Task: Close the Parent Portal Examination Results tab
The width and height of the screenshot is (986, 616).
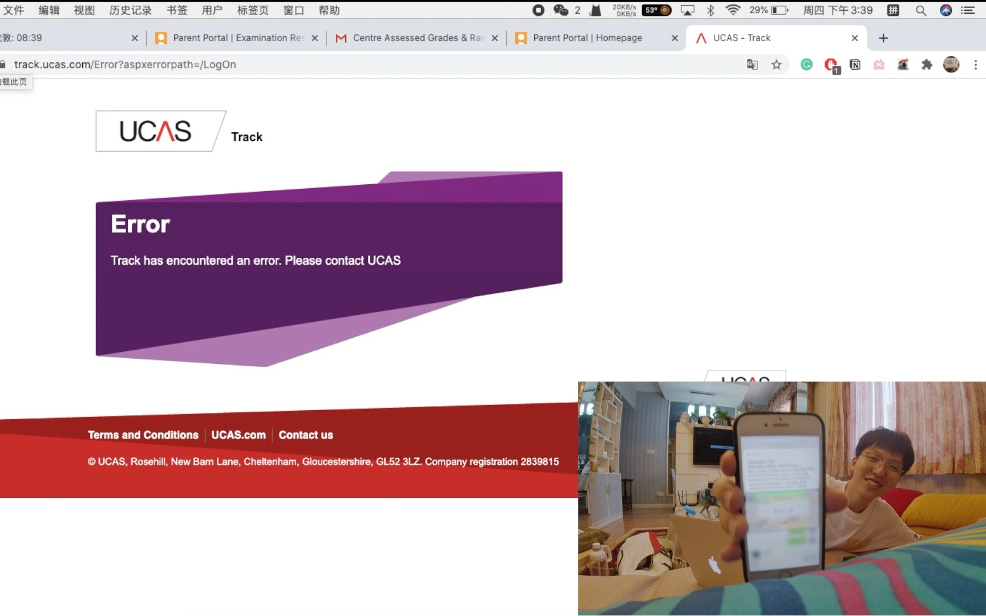Action: click(314, 38)
